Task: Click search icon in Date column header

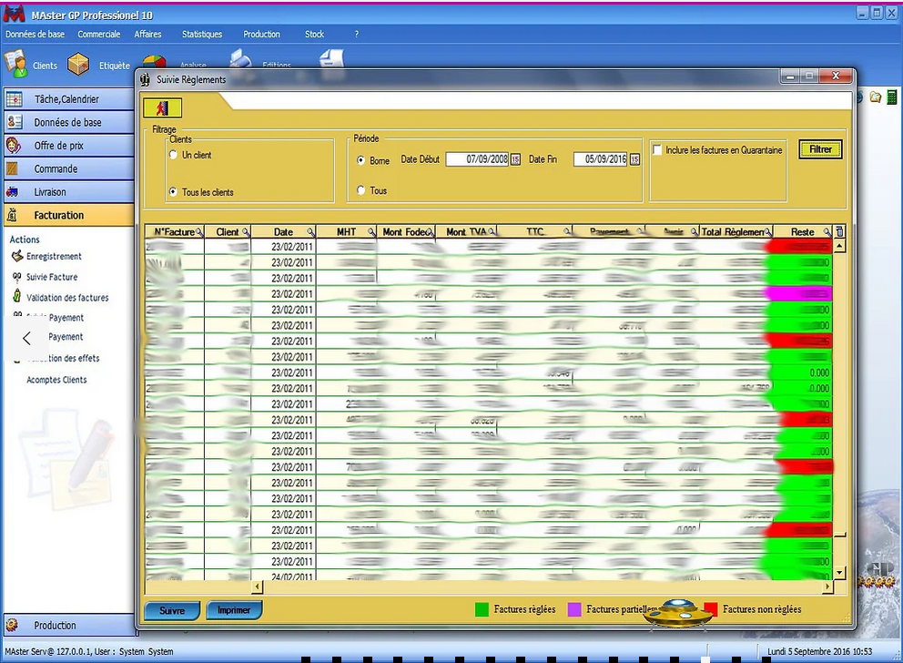Action: click(x=310, y=232)
